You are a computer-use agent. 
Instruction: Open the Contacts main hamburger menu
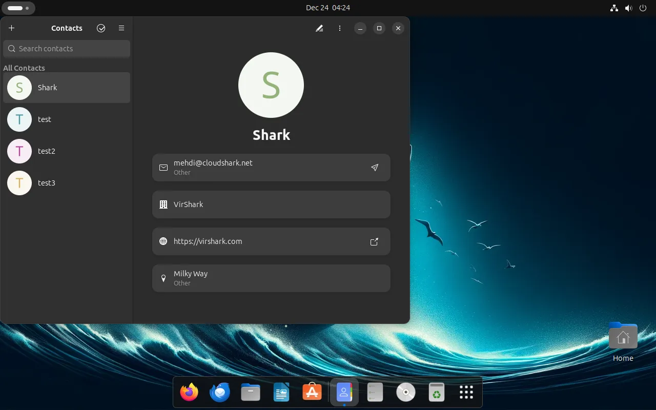coord(121,28)
